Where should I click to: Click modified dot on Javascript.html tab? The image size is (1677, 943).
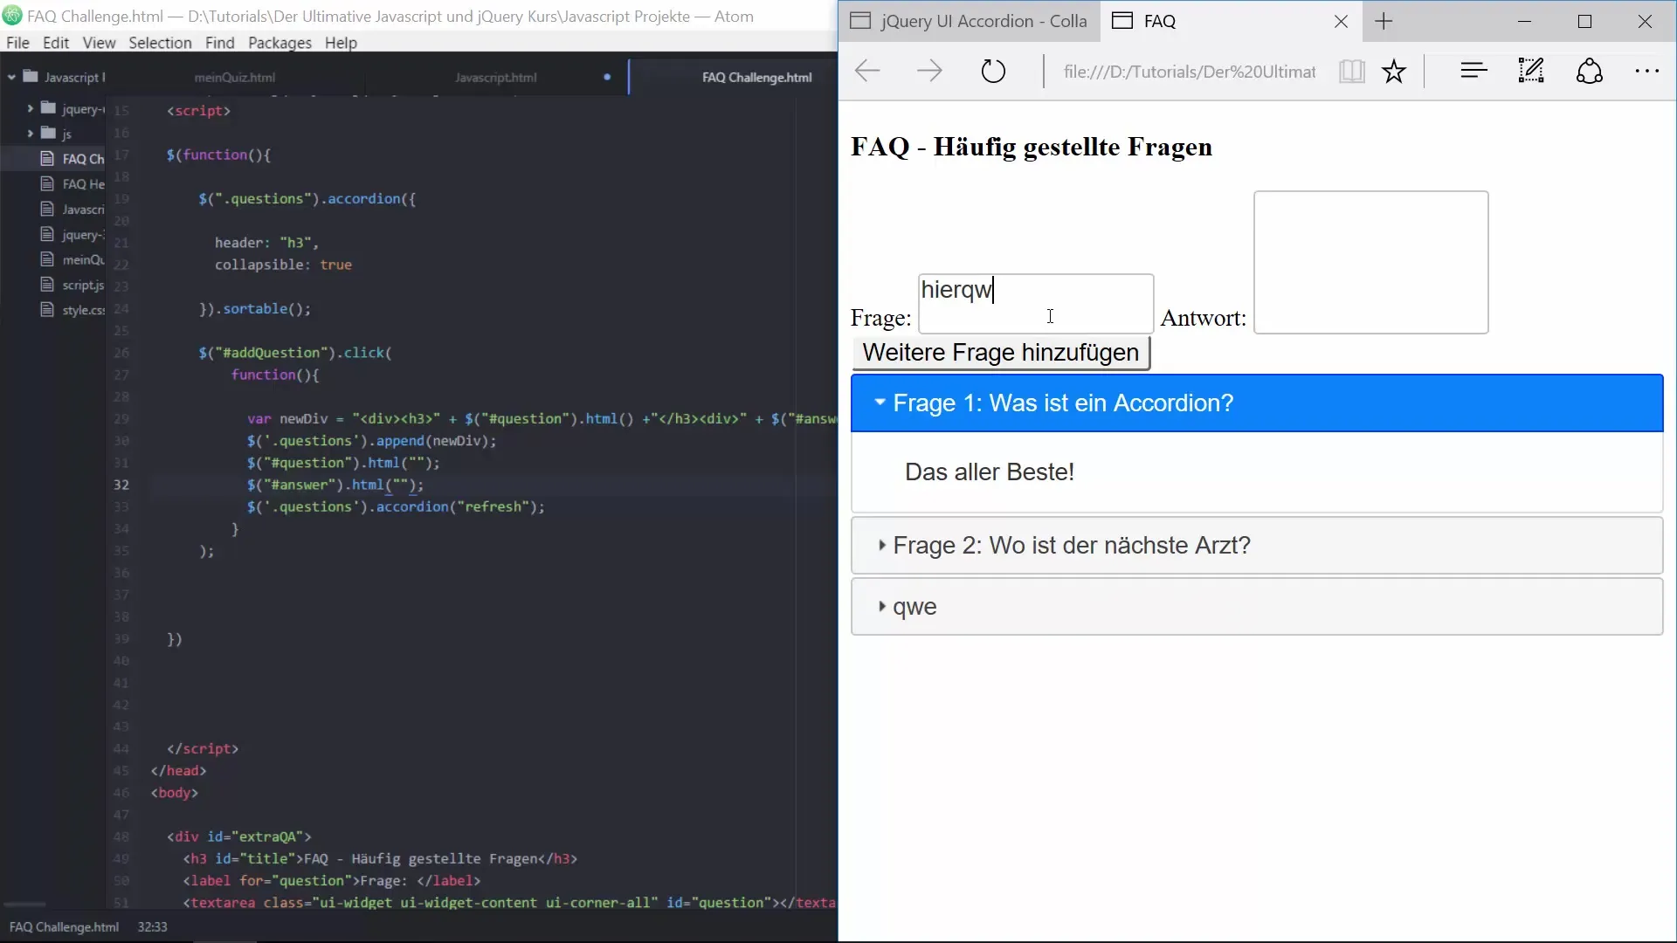click(607, 77)
